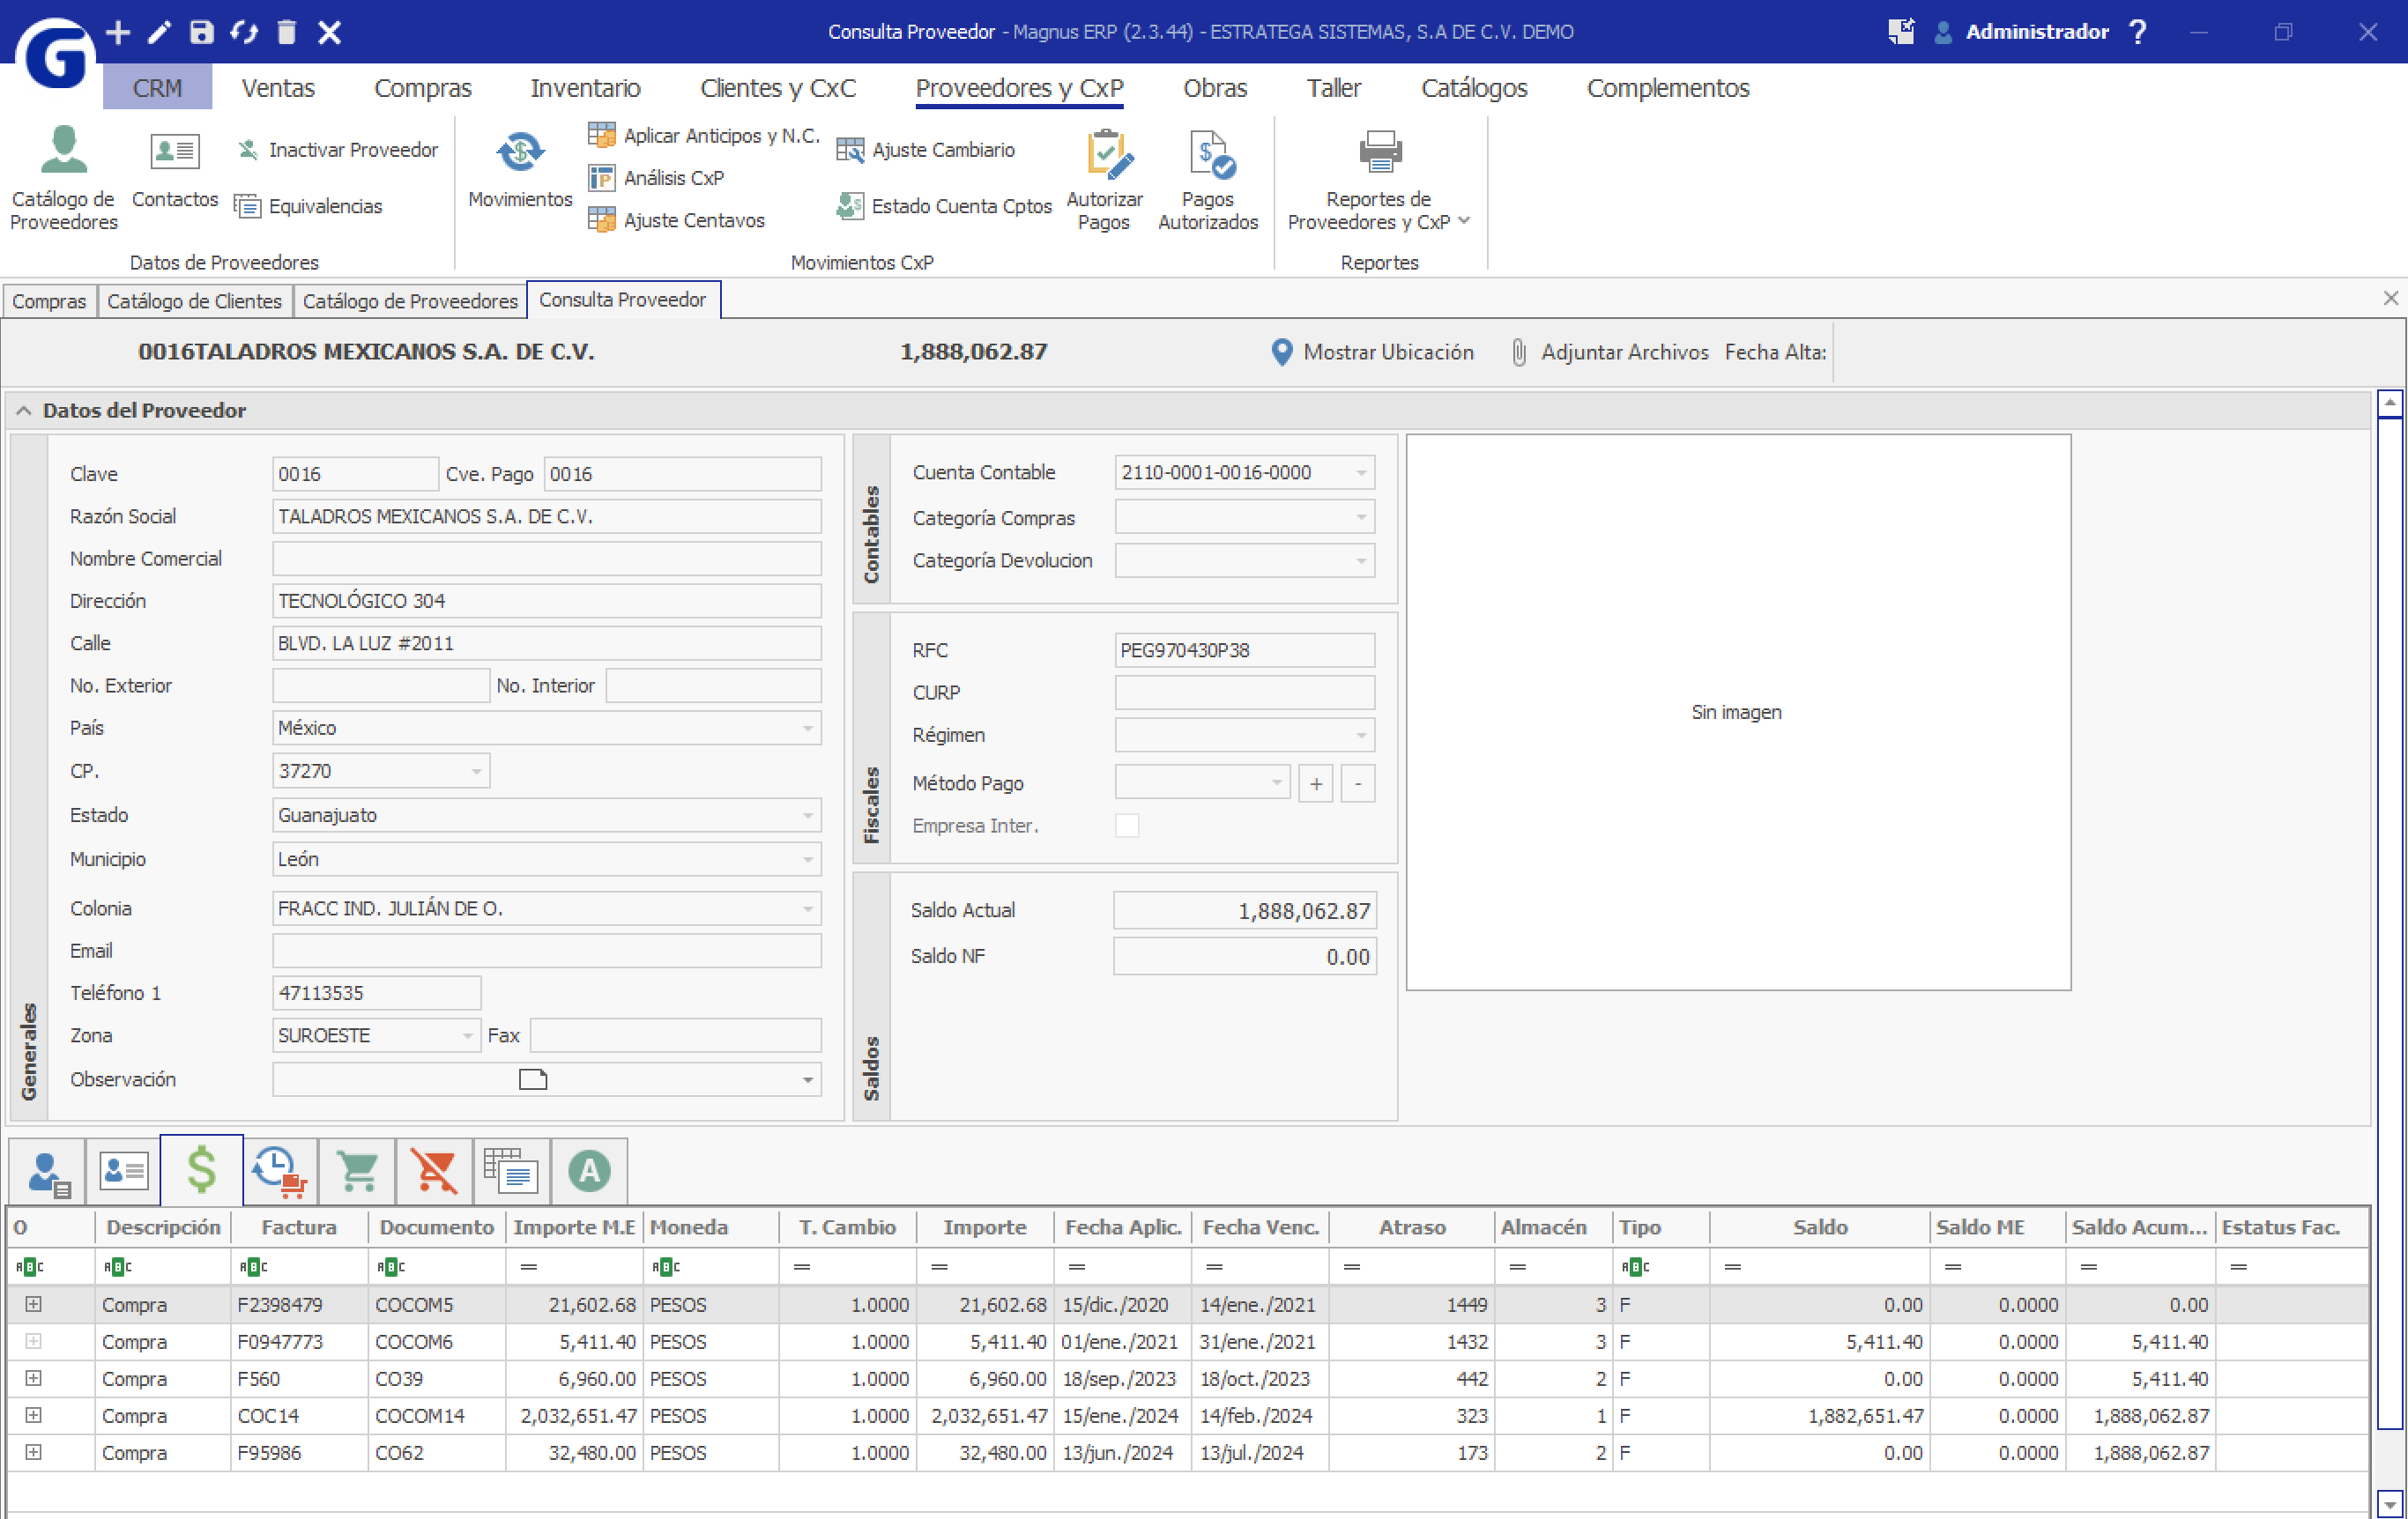Click the save disk icon in title bar
This screenshot has height=1519, width=2408.
pyautogui.click(x=201, y=32)
